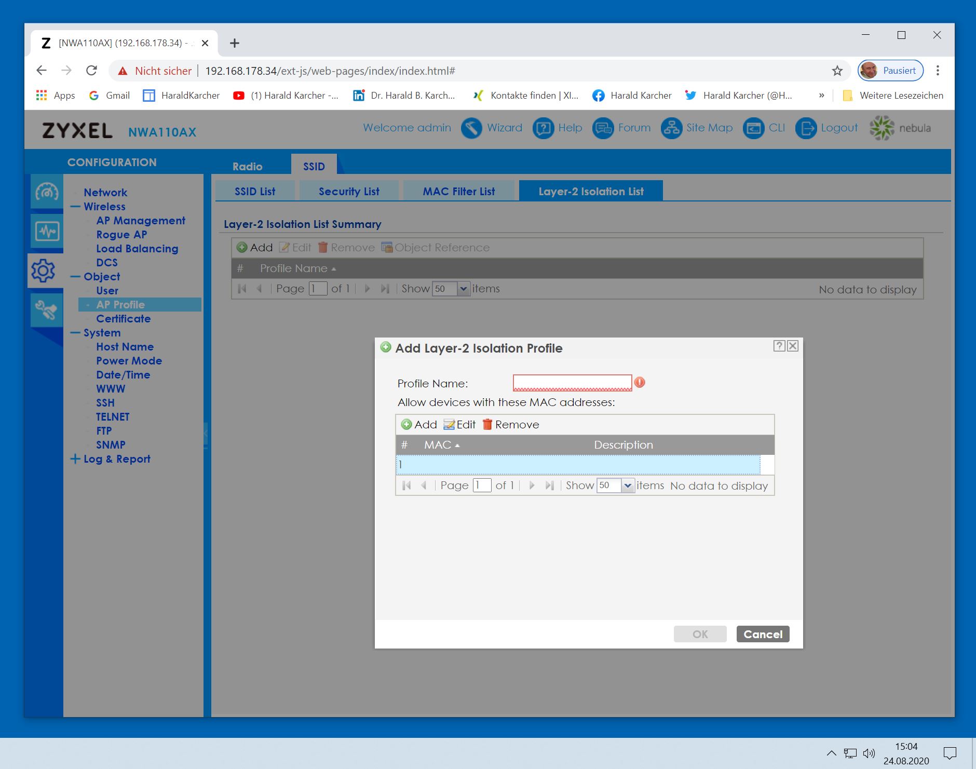Sort by MAC column header
The height and width of the screenshot is (769, 976).
point(438,445)
